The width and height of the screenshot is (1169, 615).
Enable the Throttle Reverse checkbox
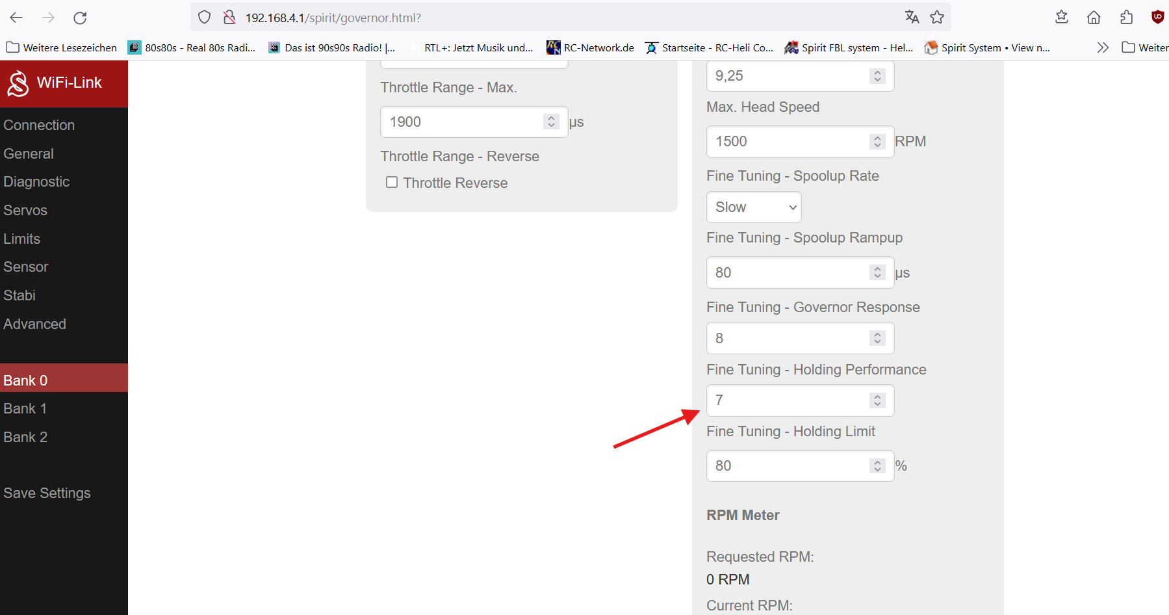[392, 183]
